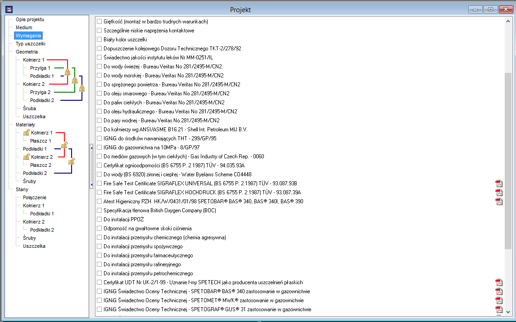
Task: Select Płaszcz 1 under Materiały
Action: (x=41, y=141)
